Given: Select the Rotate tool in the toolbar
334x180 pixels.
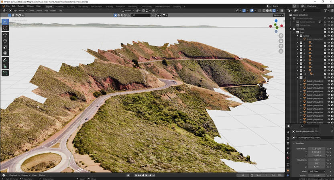Looking at the screenshot, I should (5, 41).
